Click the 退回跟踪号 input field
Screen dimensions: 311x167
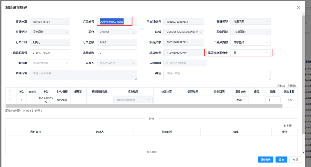(x=51, y=53)
